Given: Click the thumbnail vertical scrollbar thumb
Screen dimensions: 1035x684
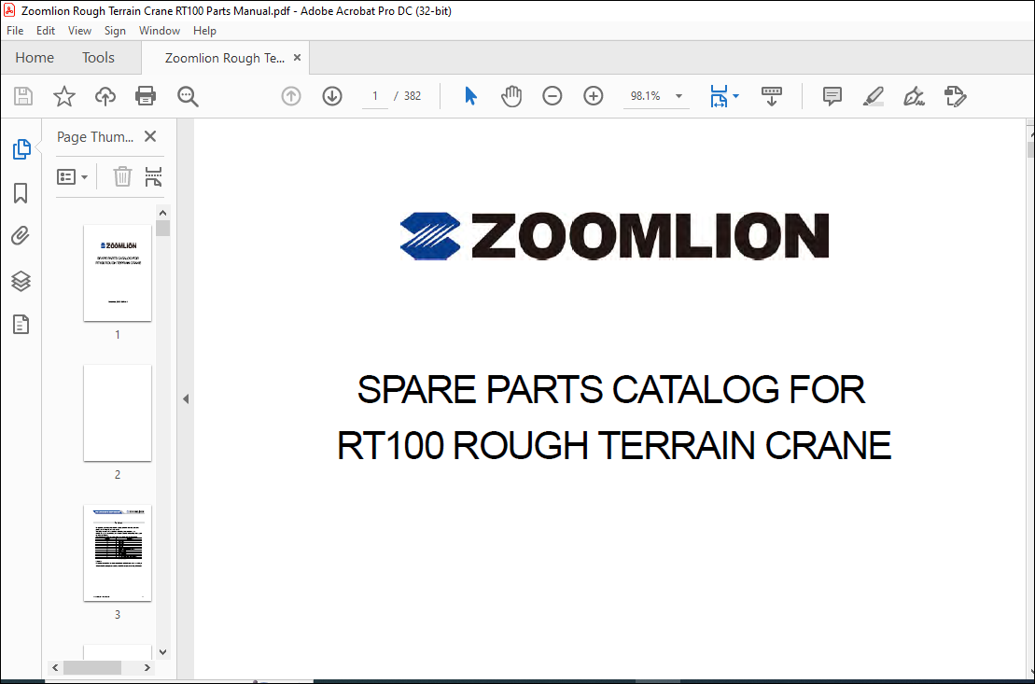Looking at the screenshot, I should tap(163, 229).
